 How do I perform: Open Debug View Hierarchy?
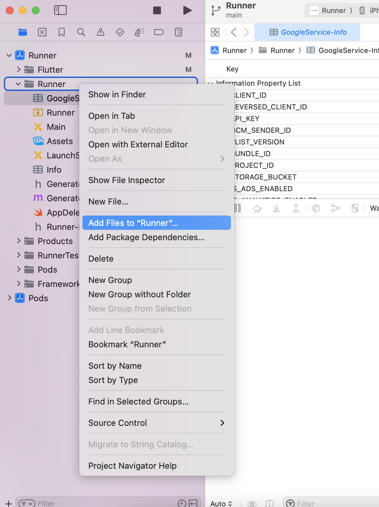316,208
